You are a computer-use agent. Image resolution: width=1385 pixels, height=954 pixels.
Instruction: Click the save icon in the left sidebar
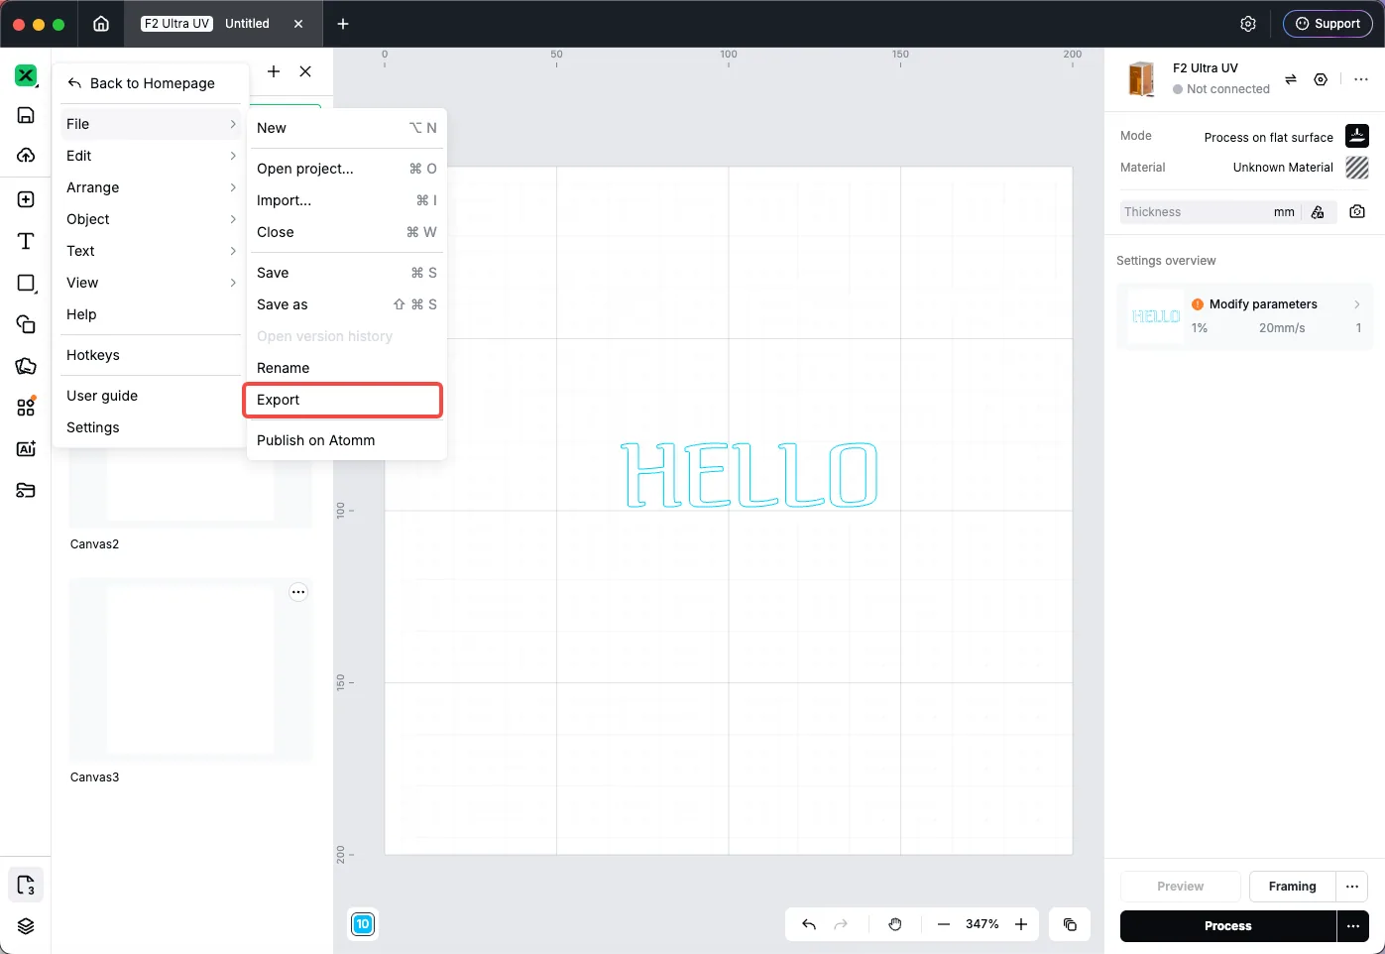pyautogui.click(x=26, y=115)
